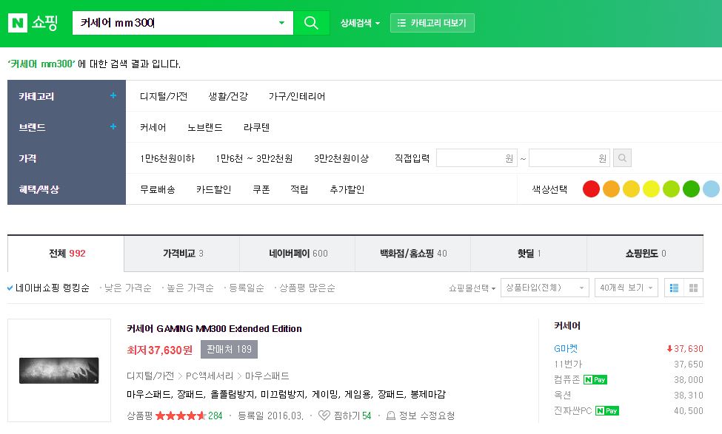Select price range 1만6천 ~ 3만2천원
This screenshot has height=434, width=722.
[x=254, y=158]
